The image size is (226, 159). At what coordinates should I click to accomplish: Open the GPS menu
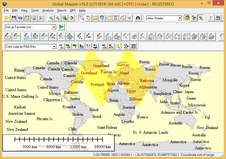tap(73, 10)
